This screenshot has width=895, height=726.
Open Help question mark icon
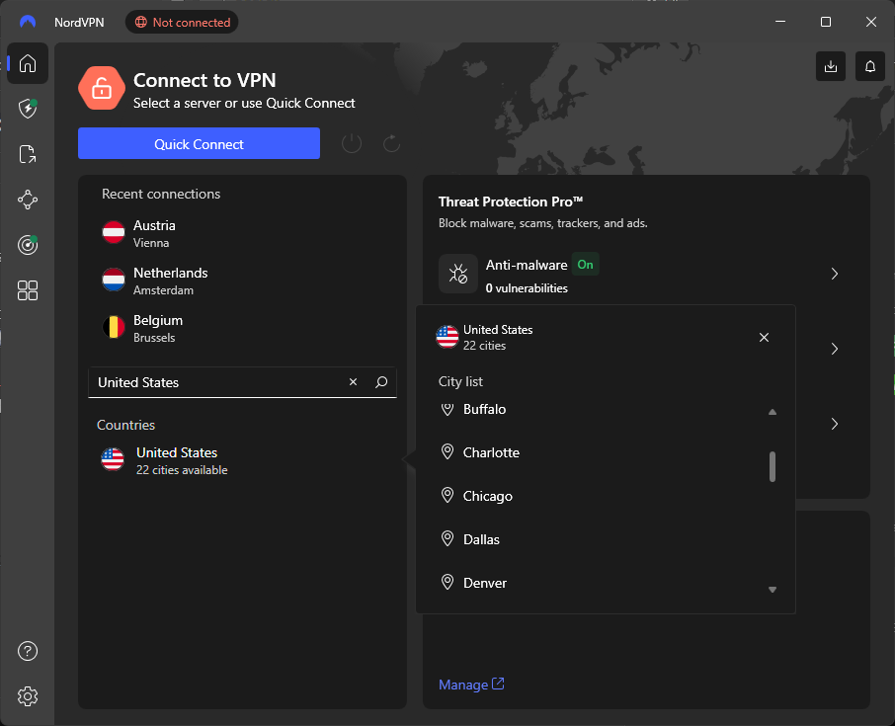click(x=28, y=651)
